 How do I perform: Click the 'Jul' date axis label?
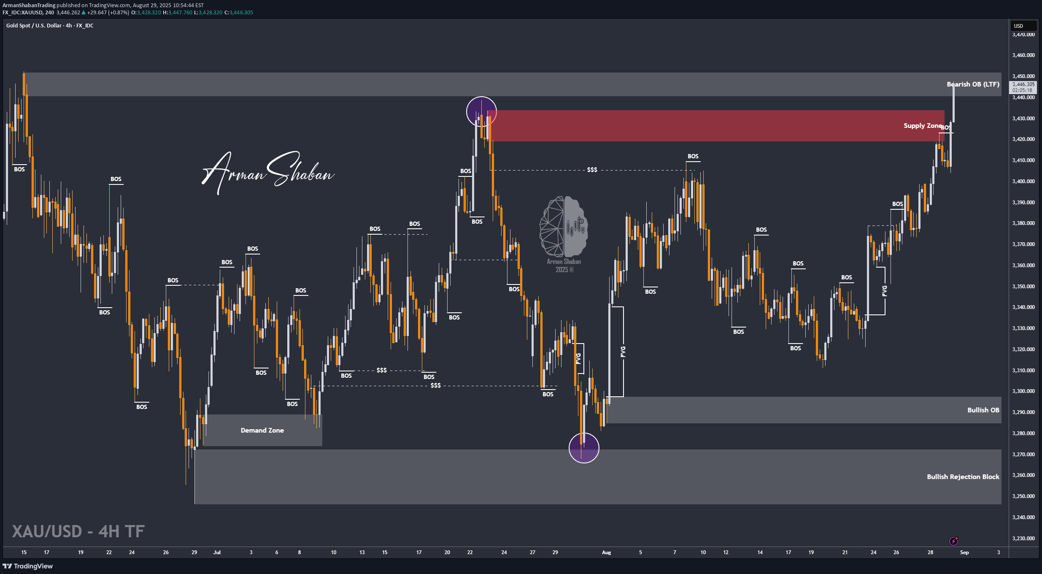pos(217,552)
